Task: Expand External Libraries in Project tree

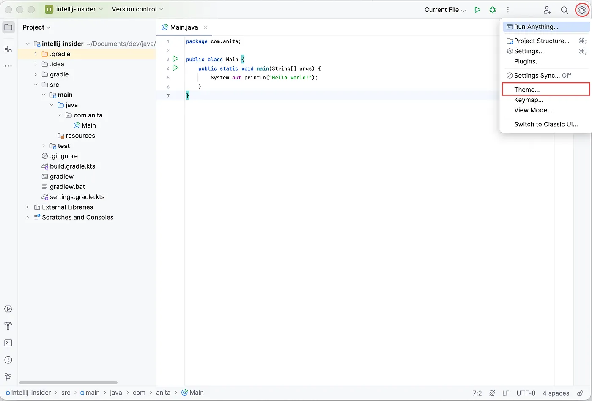Action: pos(27,207)
